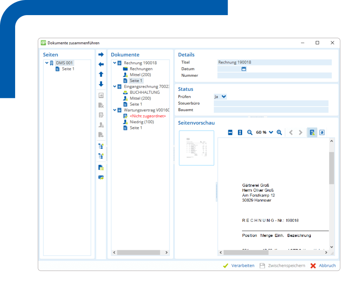Open the 60 % zoom level dropdown

click(x=271, y=132)
